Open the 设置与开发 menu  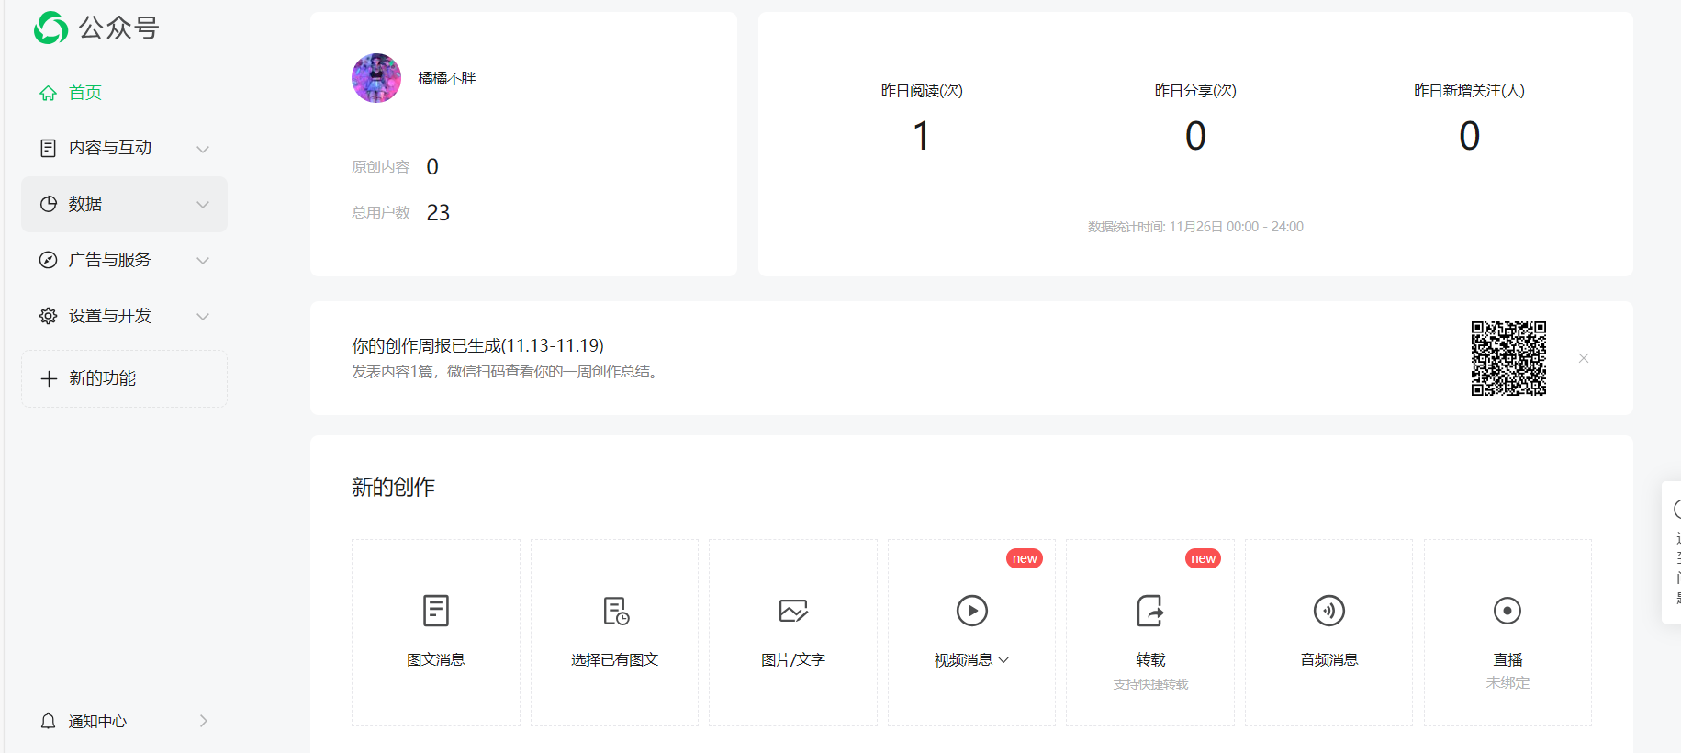[x=124, y=316]
